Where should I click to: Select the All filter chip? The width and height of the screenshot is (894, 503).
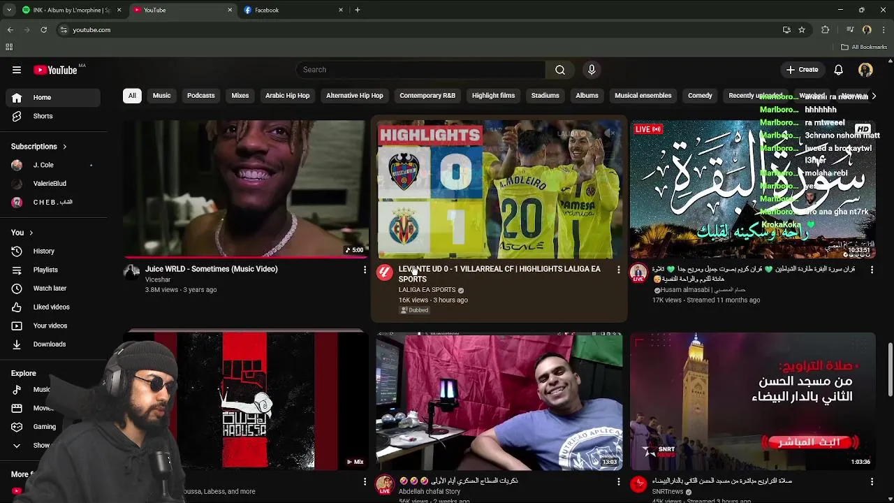tap(132, 96)
